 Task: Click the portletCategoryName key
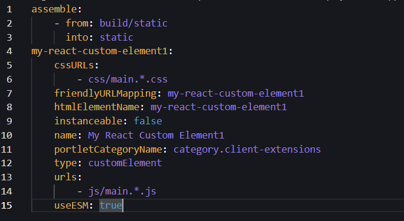(108, 150)
